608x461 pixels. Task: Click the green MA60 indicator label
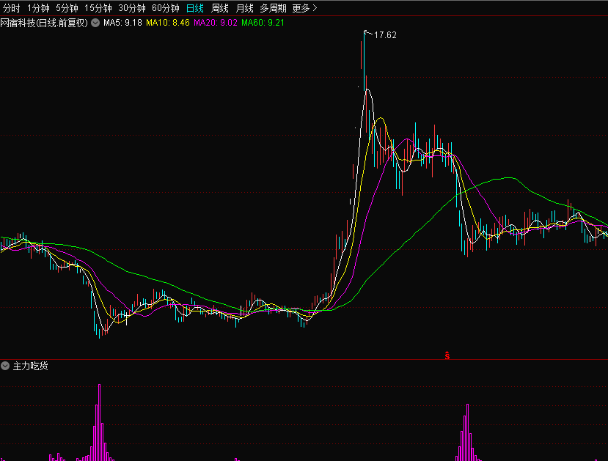[x=263, y=23]
